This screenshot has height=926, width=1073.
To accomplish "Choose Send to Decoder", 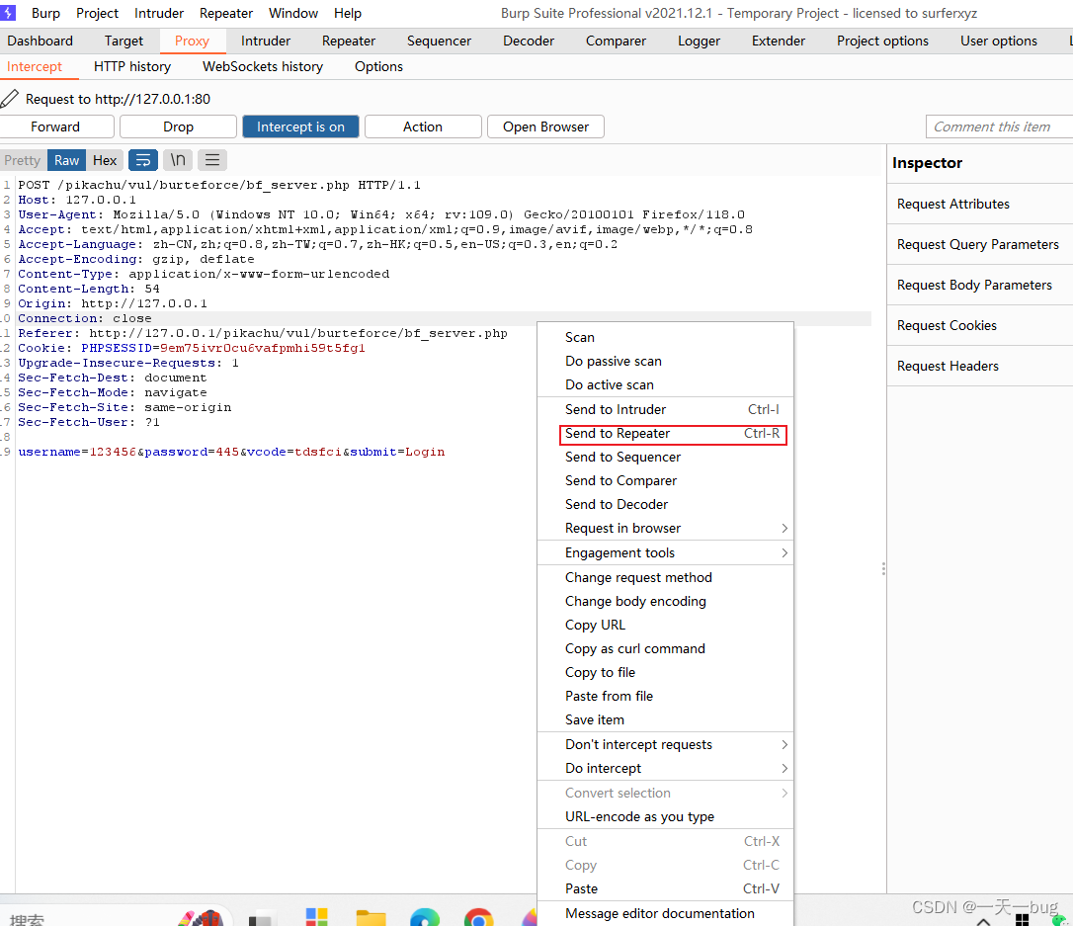I will (665, 504).
